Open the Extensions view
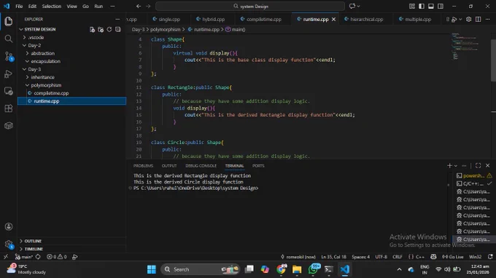 pyautogui.click(x=9, y=108)
